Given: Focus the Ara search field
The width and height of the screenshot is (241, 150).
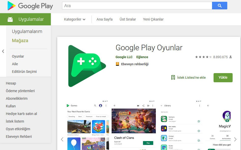Looking at the screenshot, I should point(137,6).
